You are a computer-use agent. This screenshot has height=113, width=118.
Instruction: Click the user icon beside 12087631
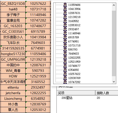click(65, 13)
